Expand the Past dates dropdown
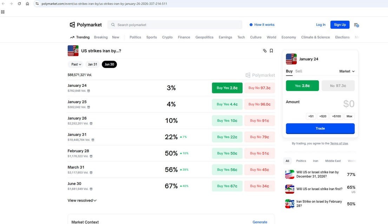The width and height of the screenshot is (388, 224). (76, 64)
